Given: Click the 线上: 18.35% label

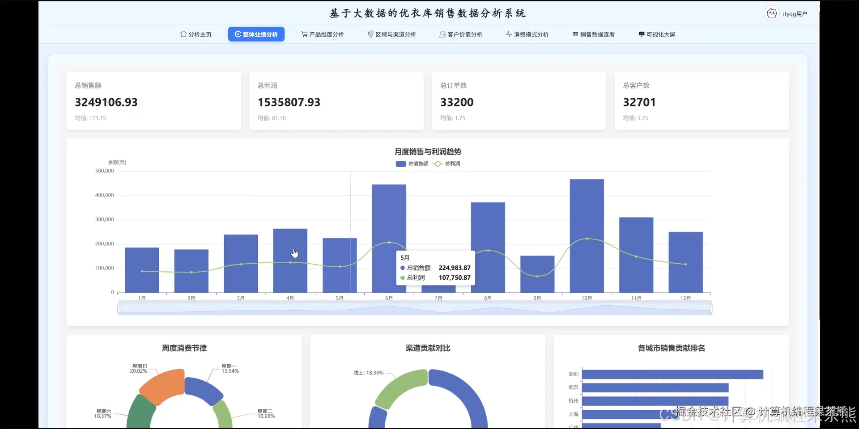Looking at the screenshot, I should 369,373.
